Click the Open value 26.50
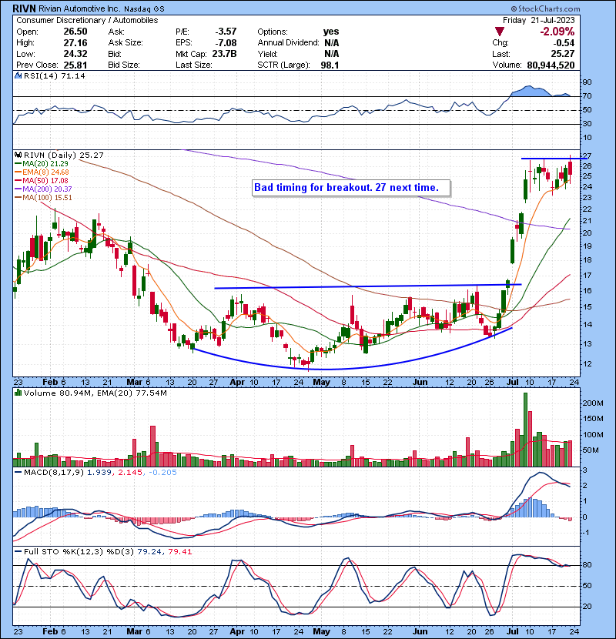The width and height of the screenshot is (616, 639). click(75, 32)
